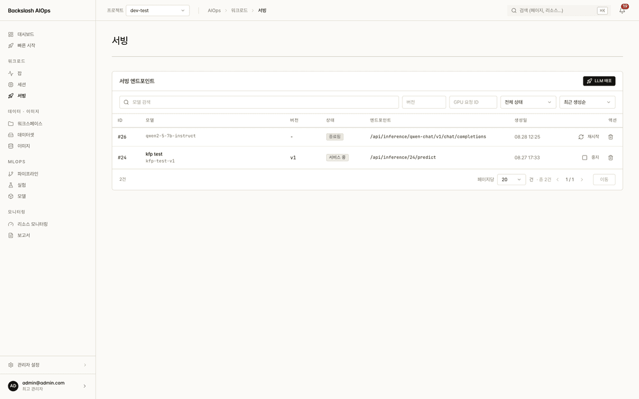Click the 모델 cube icon

point(11,196)
